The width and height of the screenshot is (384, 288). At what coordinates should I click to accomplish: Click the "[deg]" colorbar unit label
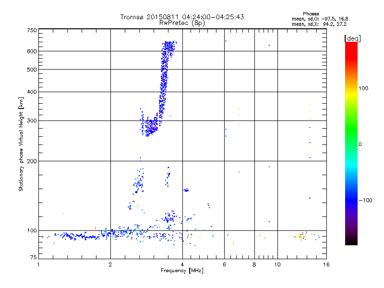(352, 38)
